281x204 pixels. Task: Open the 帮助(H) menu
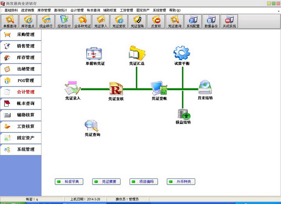(175, 11)
